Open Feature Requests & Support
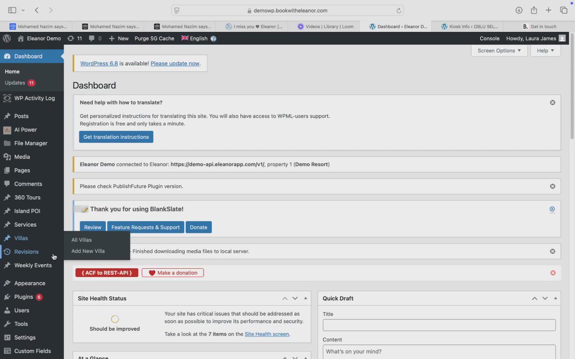575x359 pixels. point(146,227)
